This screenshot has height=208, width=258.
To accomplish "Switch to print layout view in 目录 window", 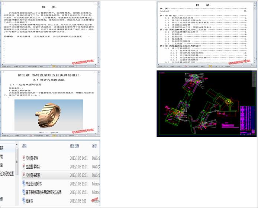I will pyautogui.click(x=210, y=66).
